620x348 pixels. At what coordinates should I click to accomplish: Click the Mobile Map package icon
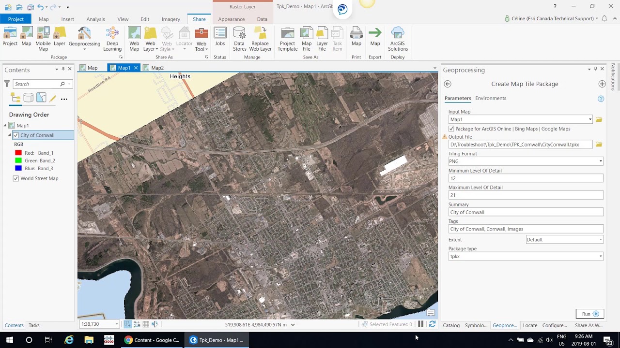[43, 39]
